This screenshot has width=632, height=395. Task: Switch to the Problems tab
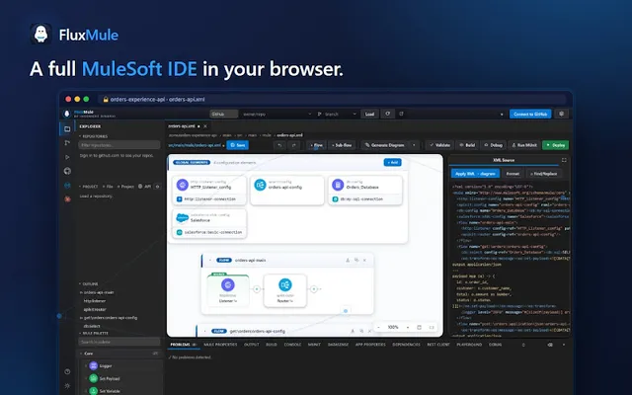pos(183,345)
